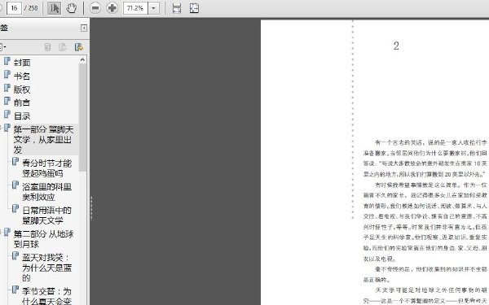Open the zoom percentage dropdown arrow

pos(153,8)
